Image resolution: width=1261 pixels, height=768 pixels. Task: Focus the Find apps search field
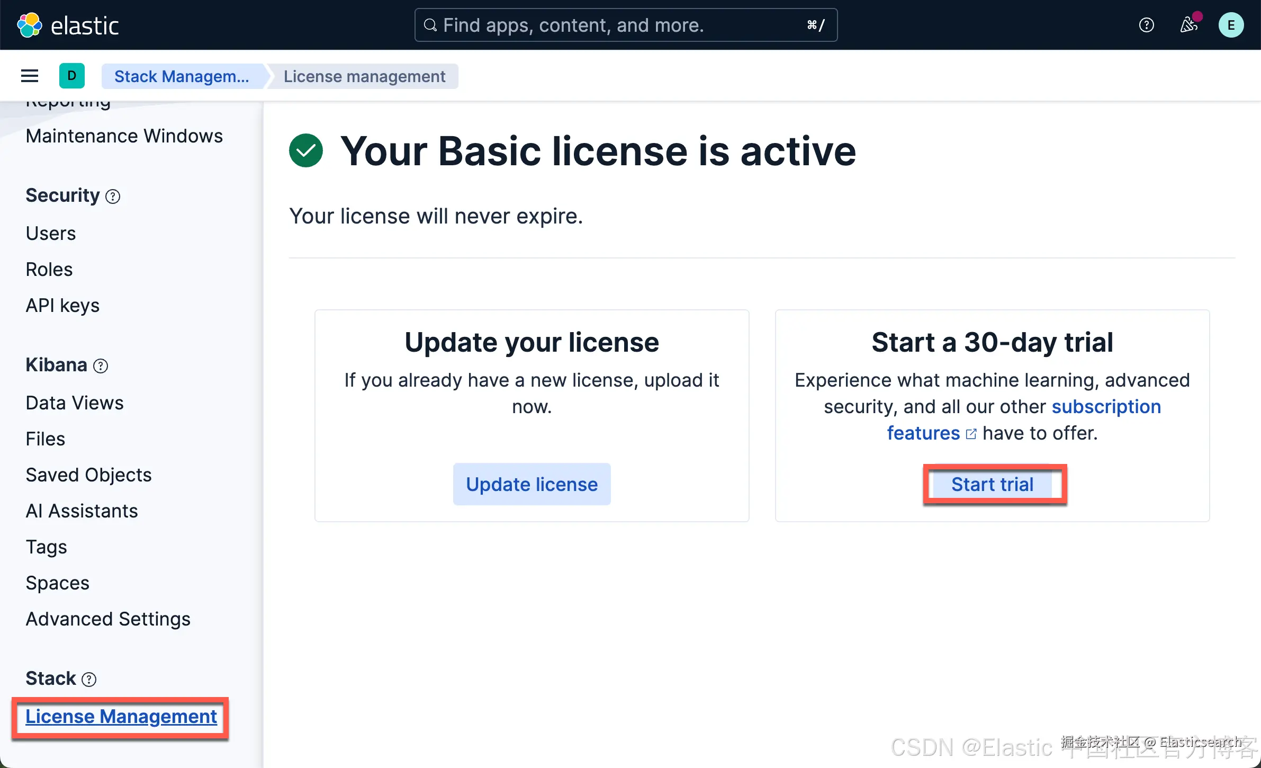coord(625,25)
